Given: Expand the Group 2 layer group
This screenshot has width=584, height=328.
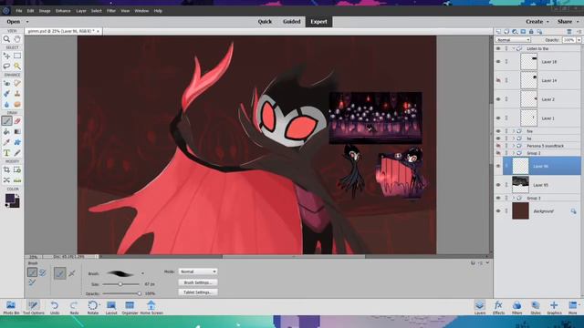Looking at the screenshot, I should (x=514, y=153).
